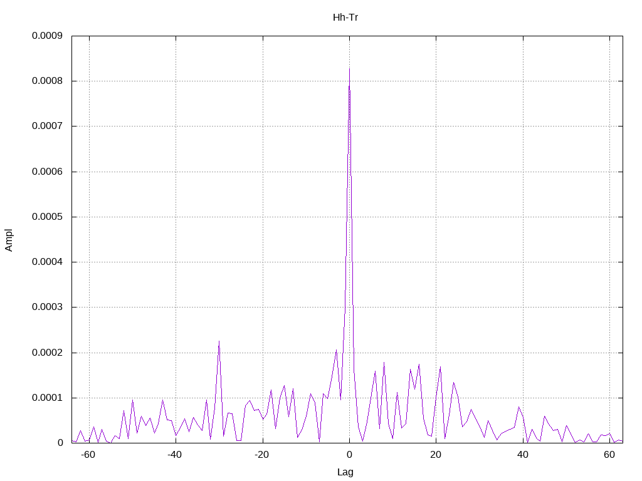Click the 0.0004 y-axis tick label

(48, 262)
